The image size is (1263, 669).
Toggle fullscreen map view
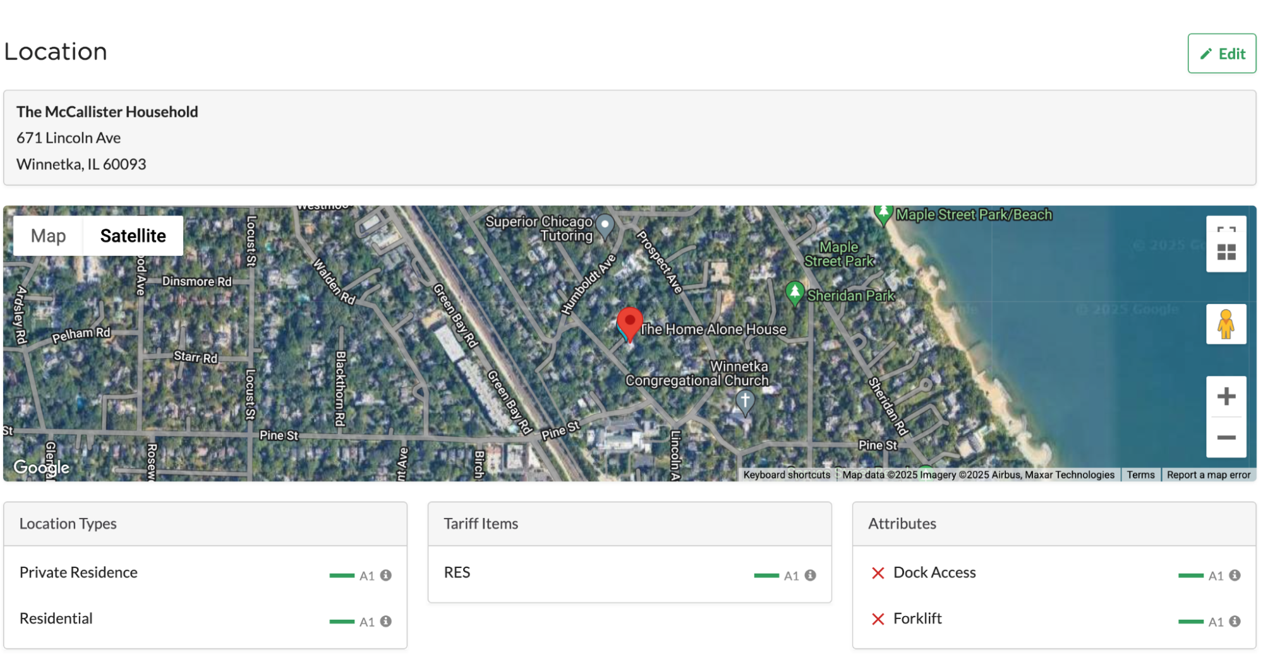pos(1226,230)
